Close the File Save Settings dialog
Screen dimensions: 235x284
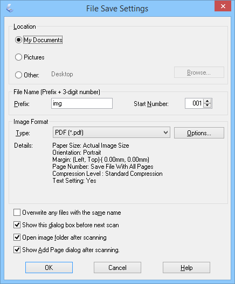(x=223, y=6)
